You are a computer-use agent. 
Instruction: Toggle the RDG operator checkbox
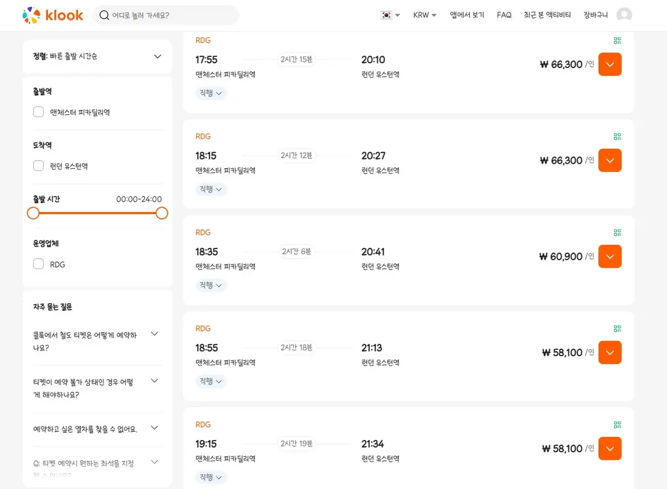coord(39,264)
